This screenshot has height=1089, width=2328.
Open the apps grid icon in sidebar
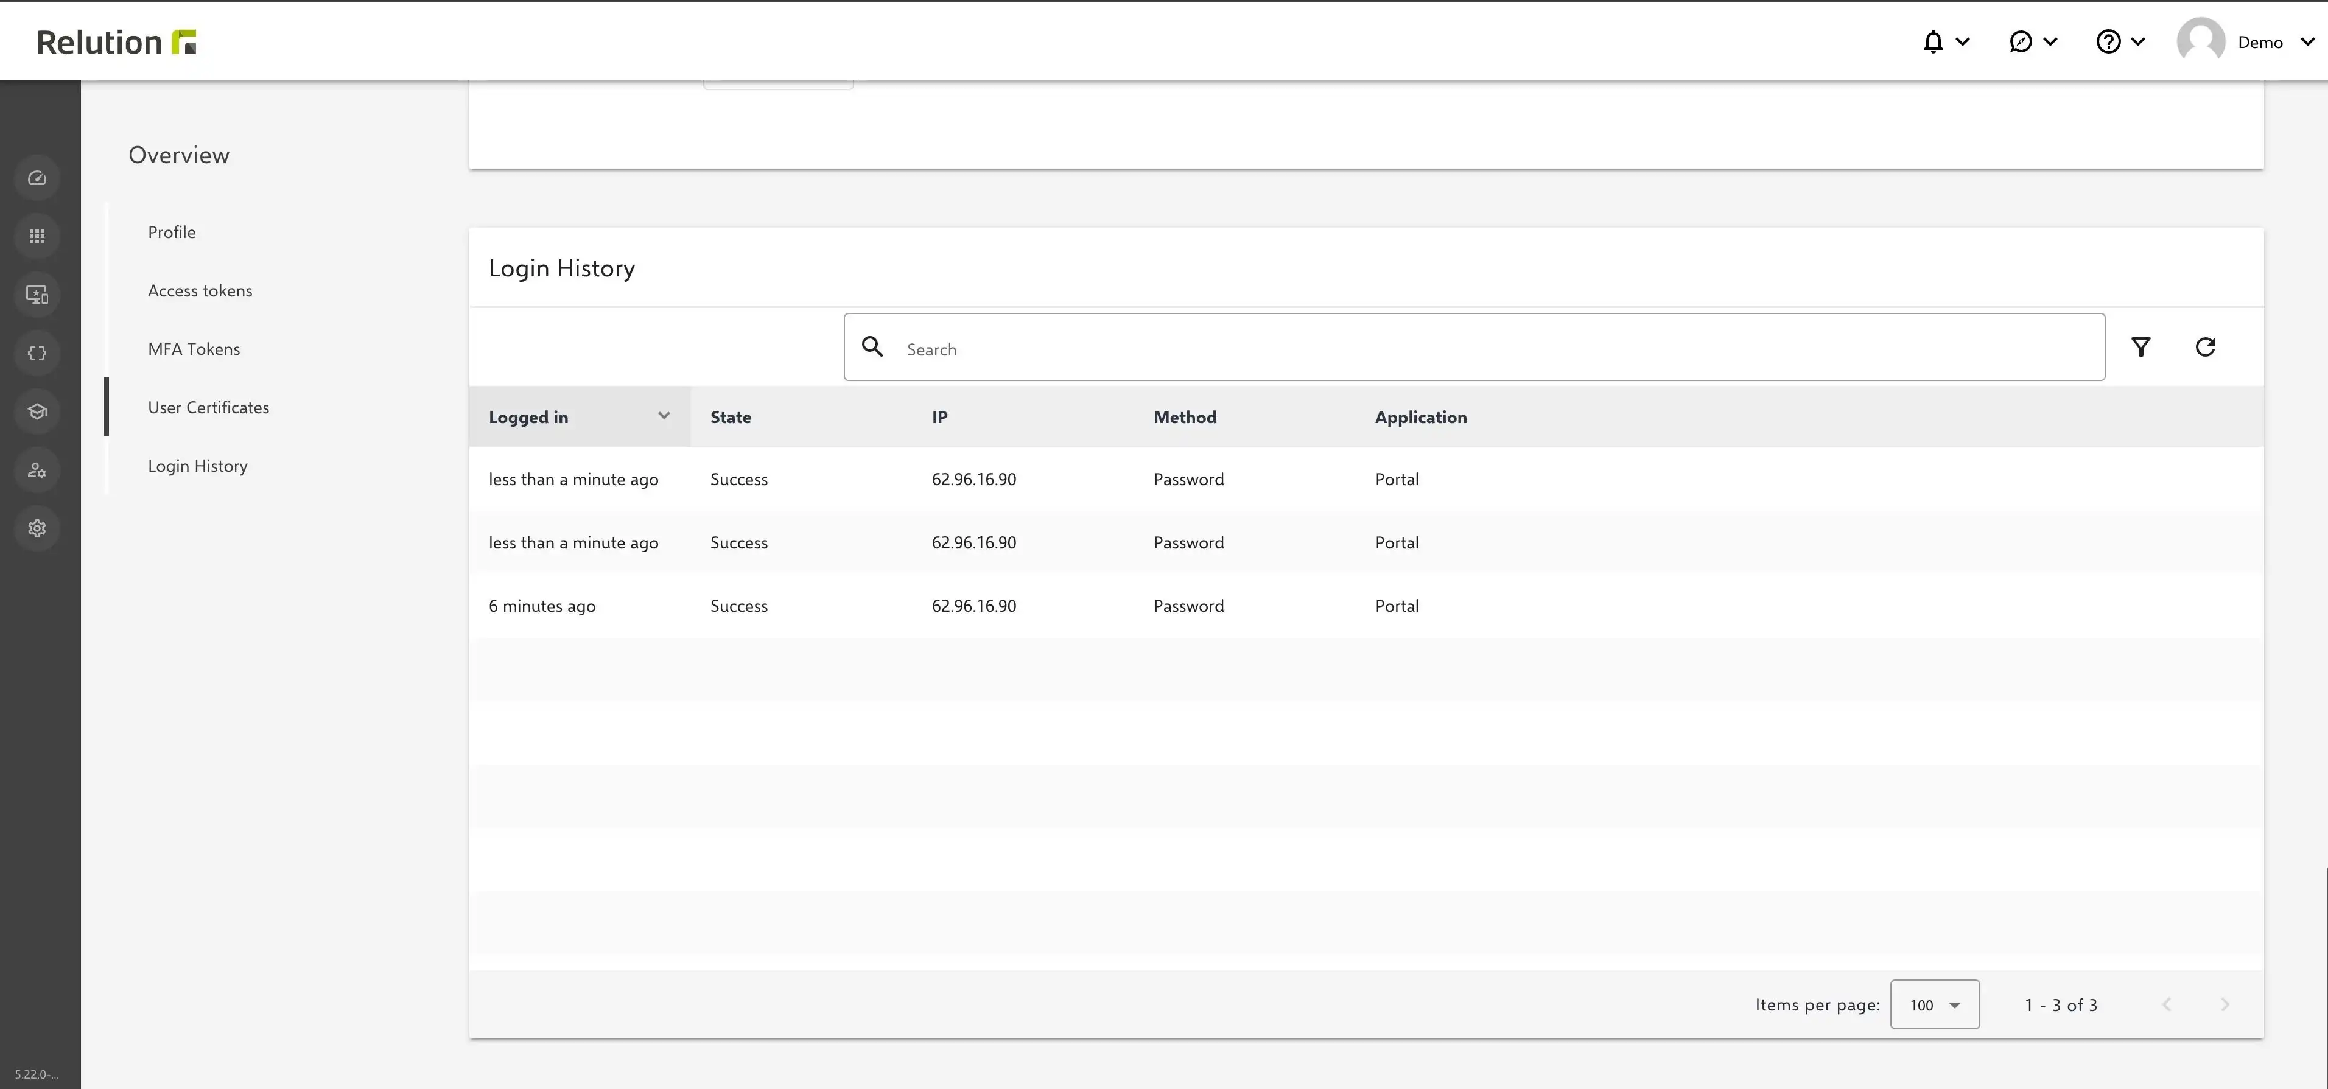tap(37, 236)
